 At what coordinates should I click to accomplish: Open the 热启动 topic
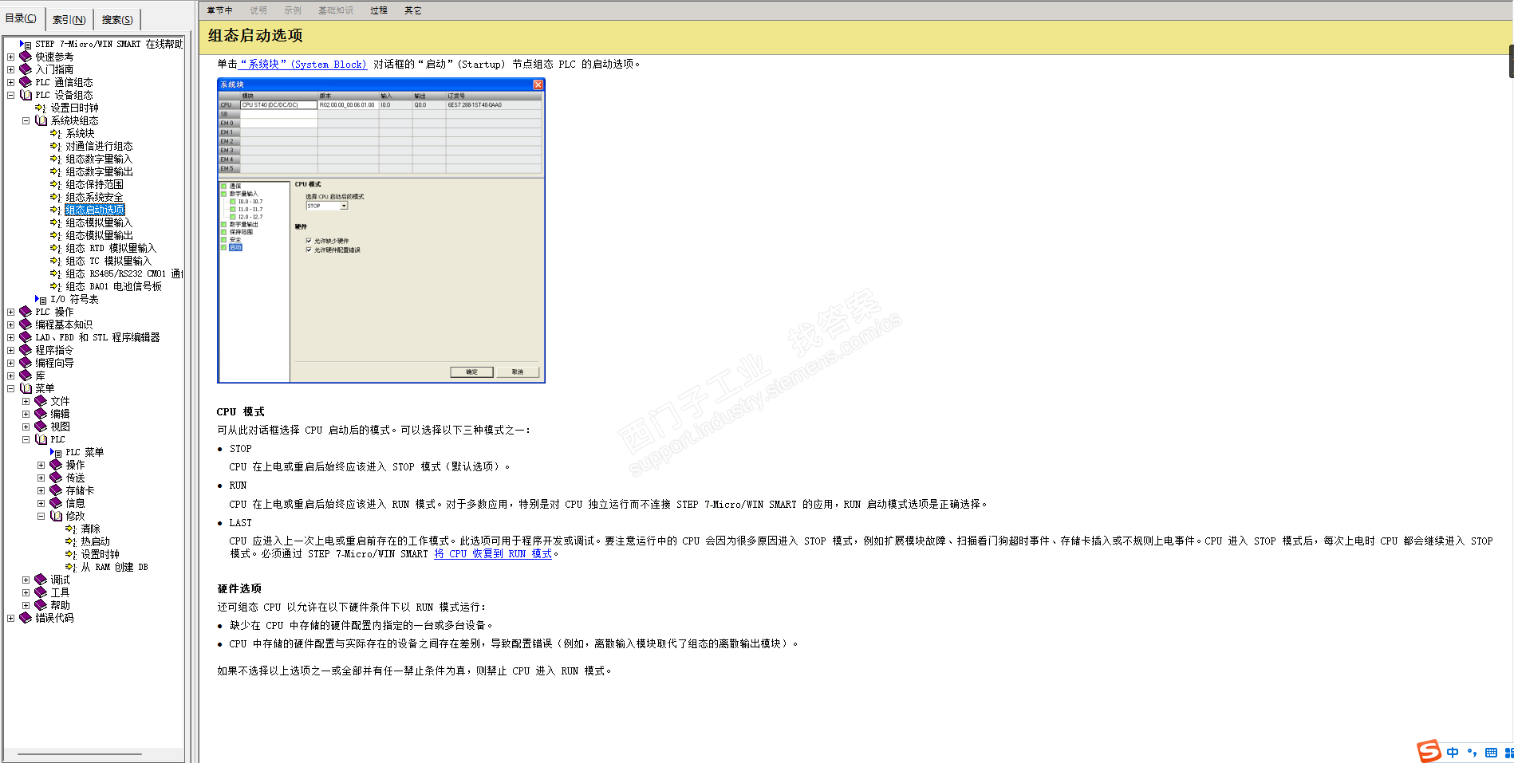tap(95, 541)
